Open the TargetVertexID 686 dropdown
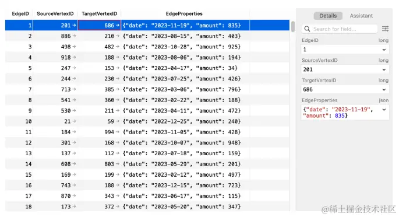The image size is (399, 217). click(x=384, y=89)
